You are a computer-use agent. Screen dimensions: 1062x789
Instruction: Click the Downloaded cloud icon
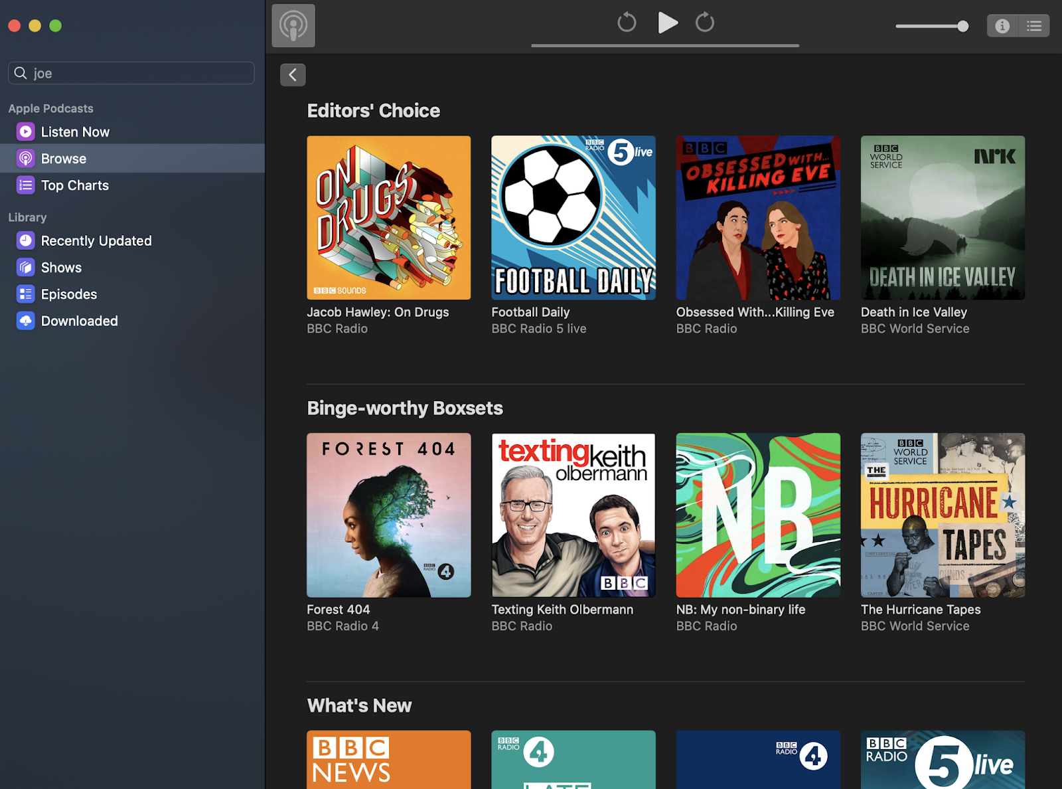coord(25,321)
